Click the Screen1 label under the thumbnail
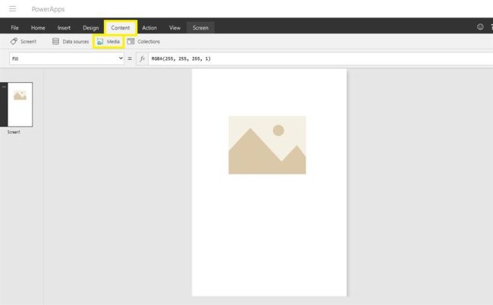 tap(14, 132)
